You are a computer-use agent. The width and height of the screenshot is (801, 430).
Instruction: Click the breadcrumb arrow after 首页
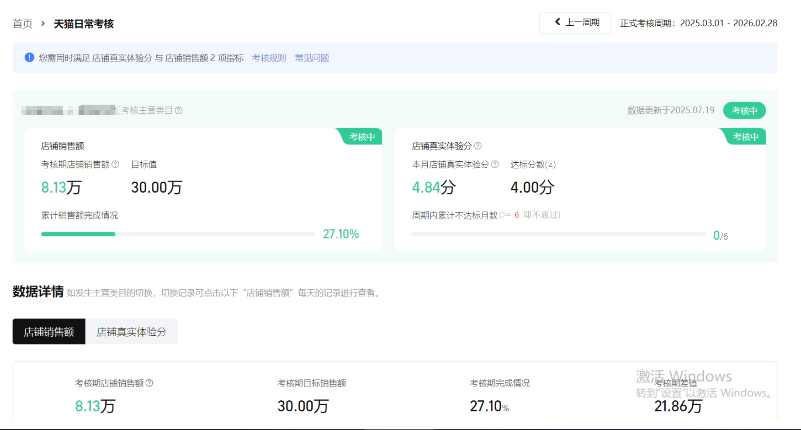[x=43, y=24]
